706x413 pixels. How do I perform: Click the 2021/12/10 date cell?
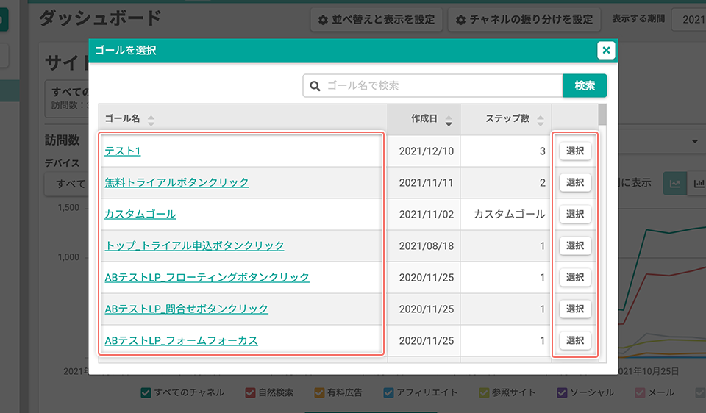(426, 151)
